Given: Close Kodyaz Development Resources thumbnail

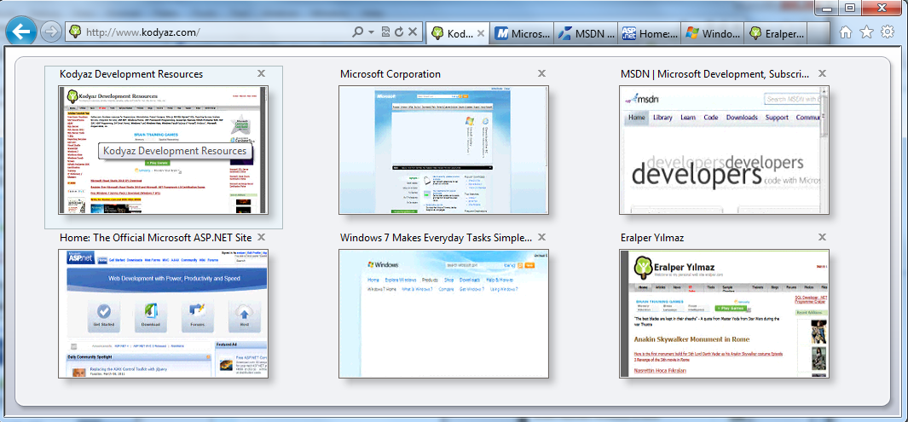Looking at the screenshot, I should [x=261, y=73].
